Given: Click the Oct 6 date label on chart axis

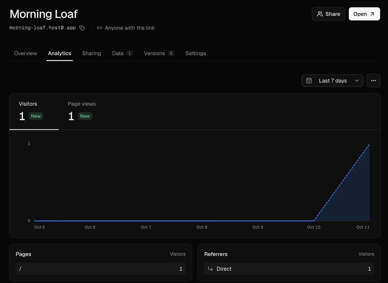Looking at the screenshot, I should [x=90, y=227].
